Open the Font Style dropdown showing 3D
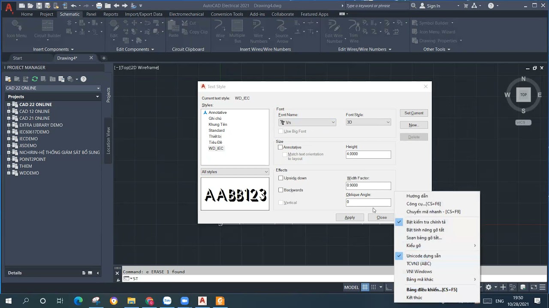Viewport: 549px width, 308px height. [x=368, y=122]
